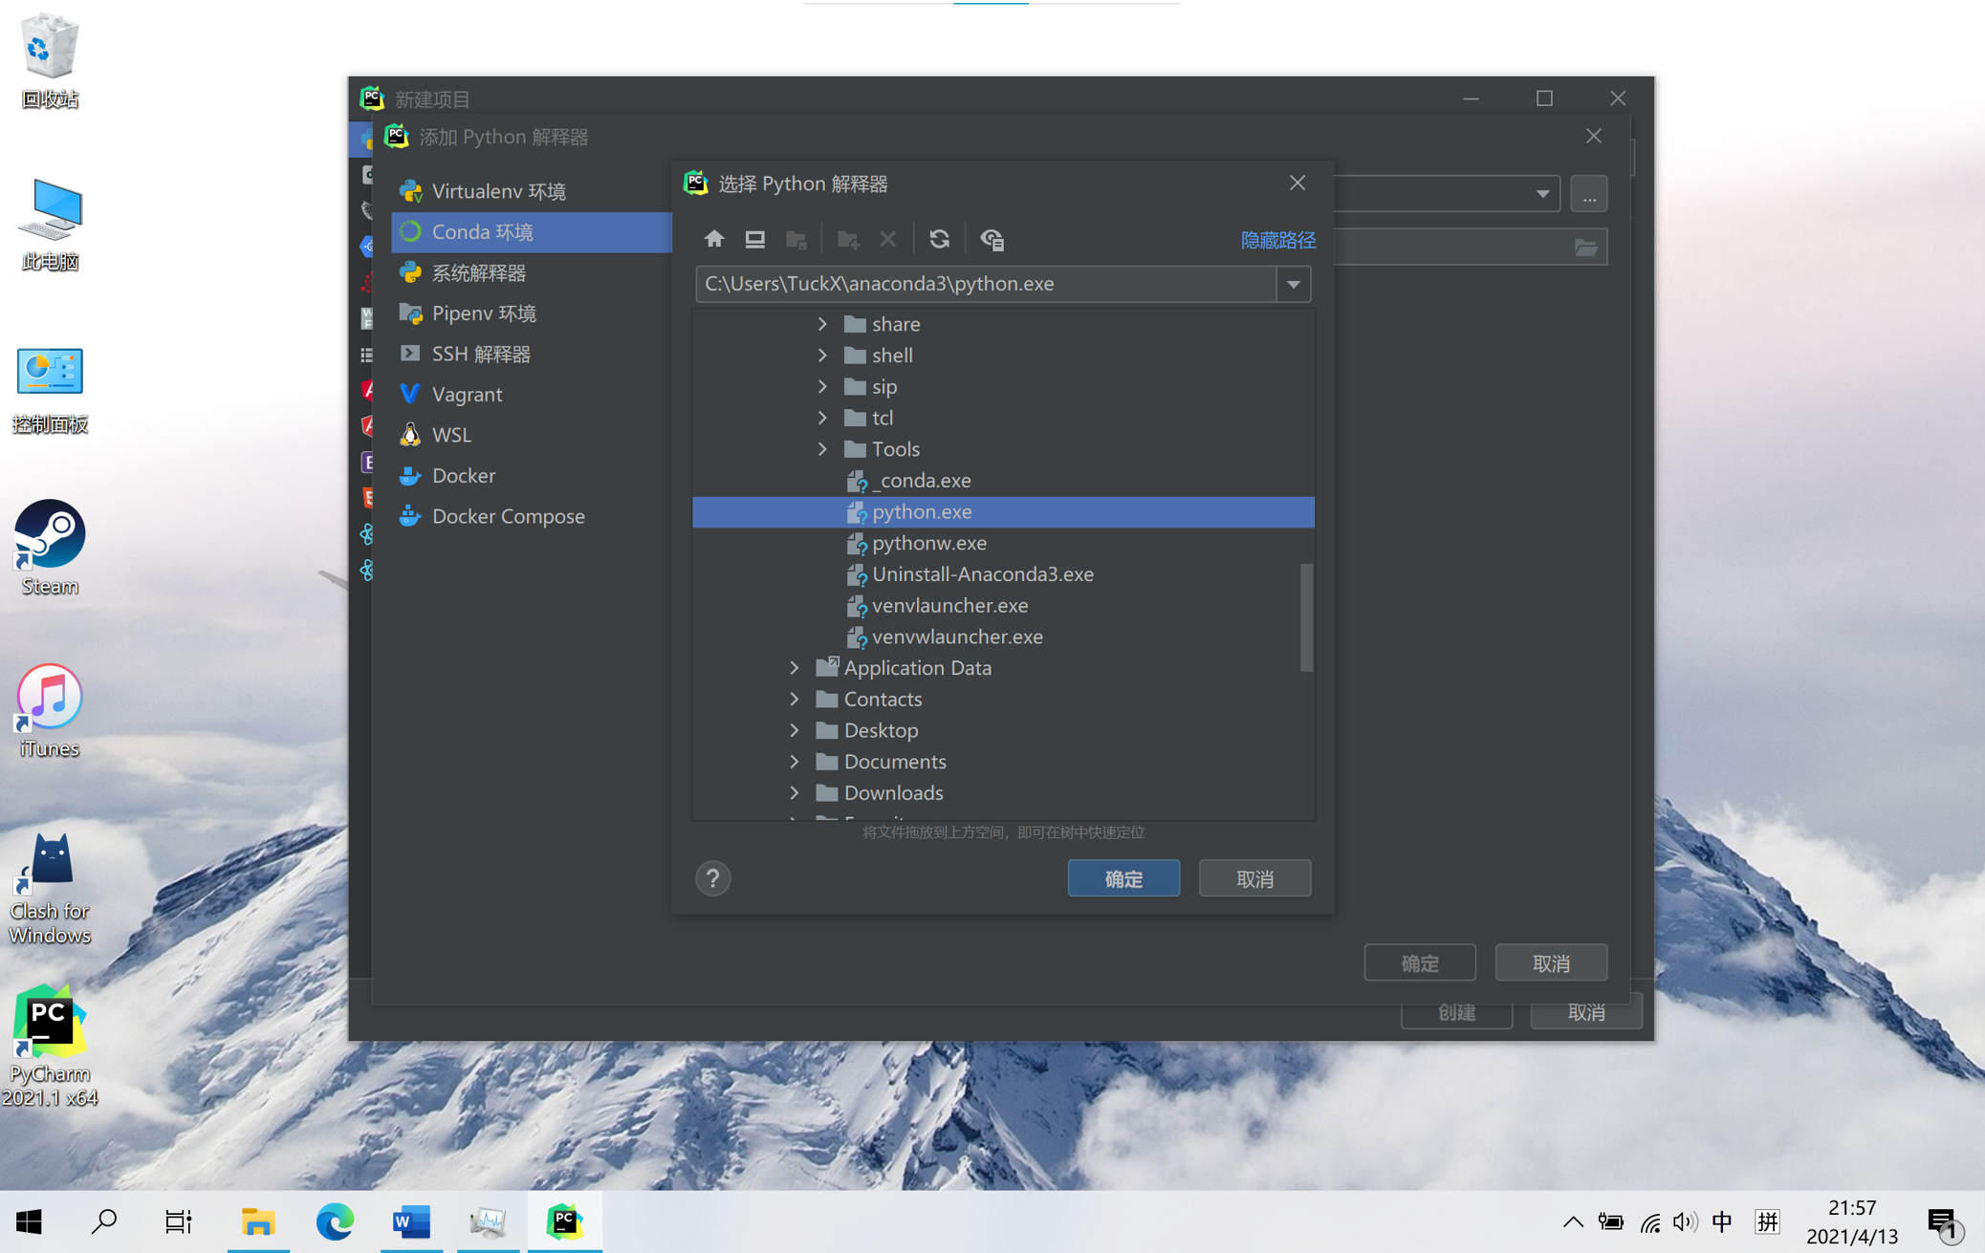Click 确定 to confirm interpreter selection

coord(1124,876)
